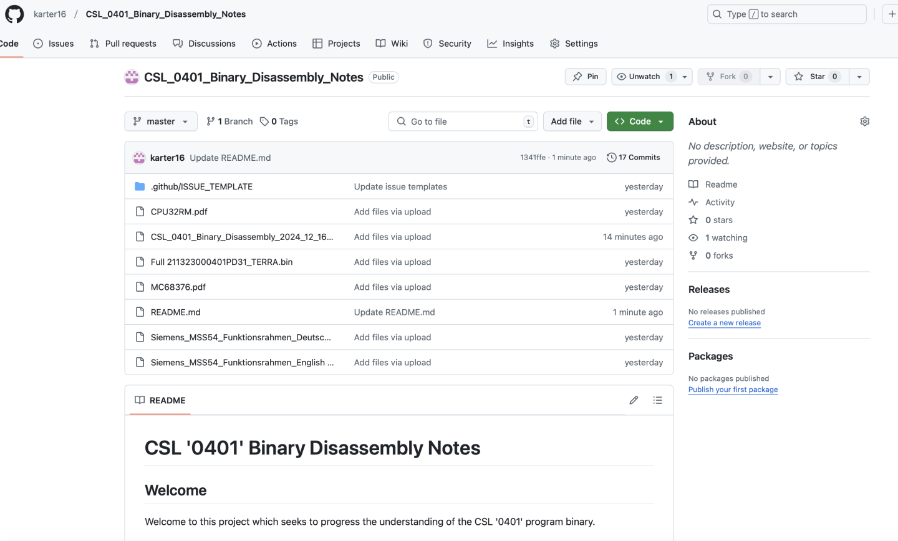Star this repository
The height and width of the screenshot is (541, 898).
(817, 77)
